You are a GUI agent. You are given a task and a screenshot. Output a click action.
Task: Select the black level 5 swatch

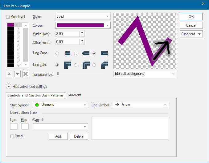pyautogui.click(x=11, y=45)
